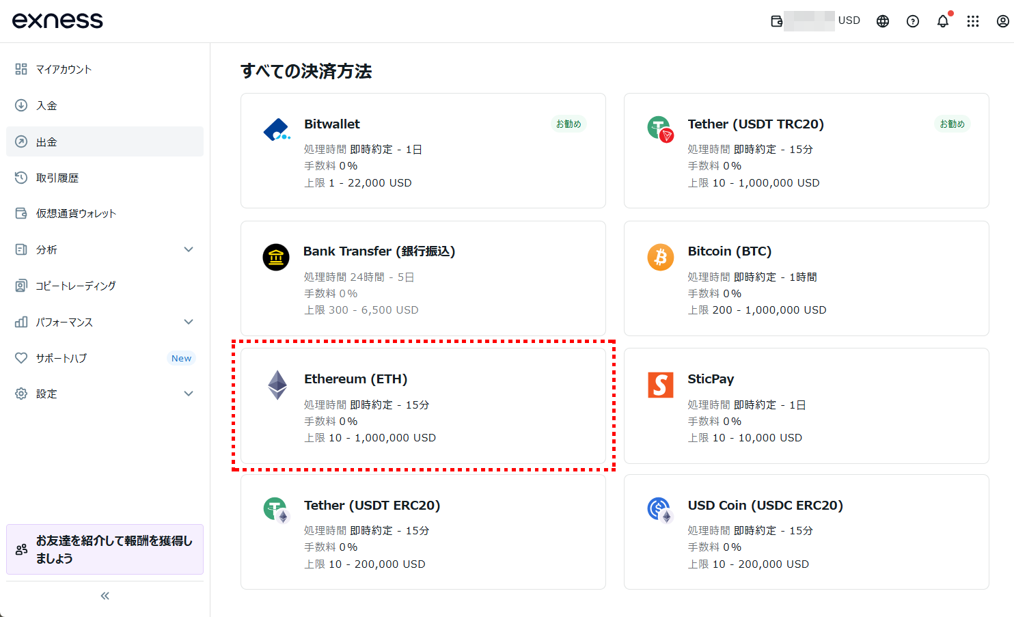
Task: Click the New badge beside サポートハブ
Action: (x=181, y=358)
